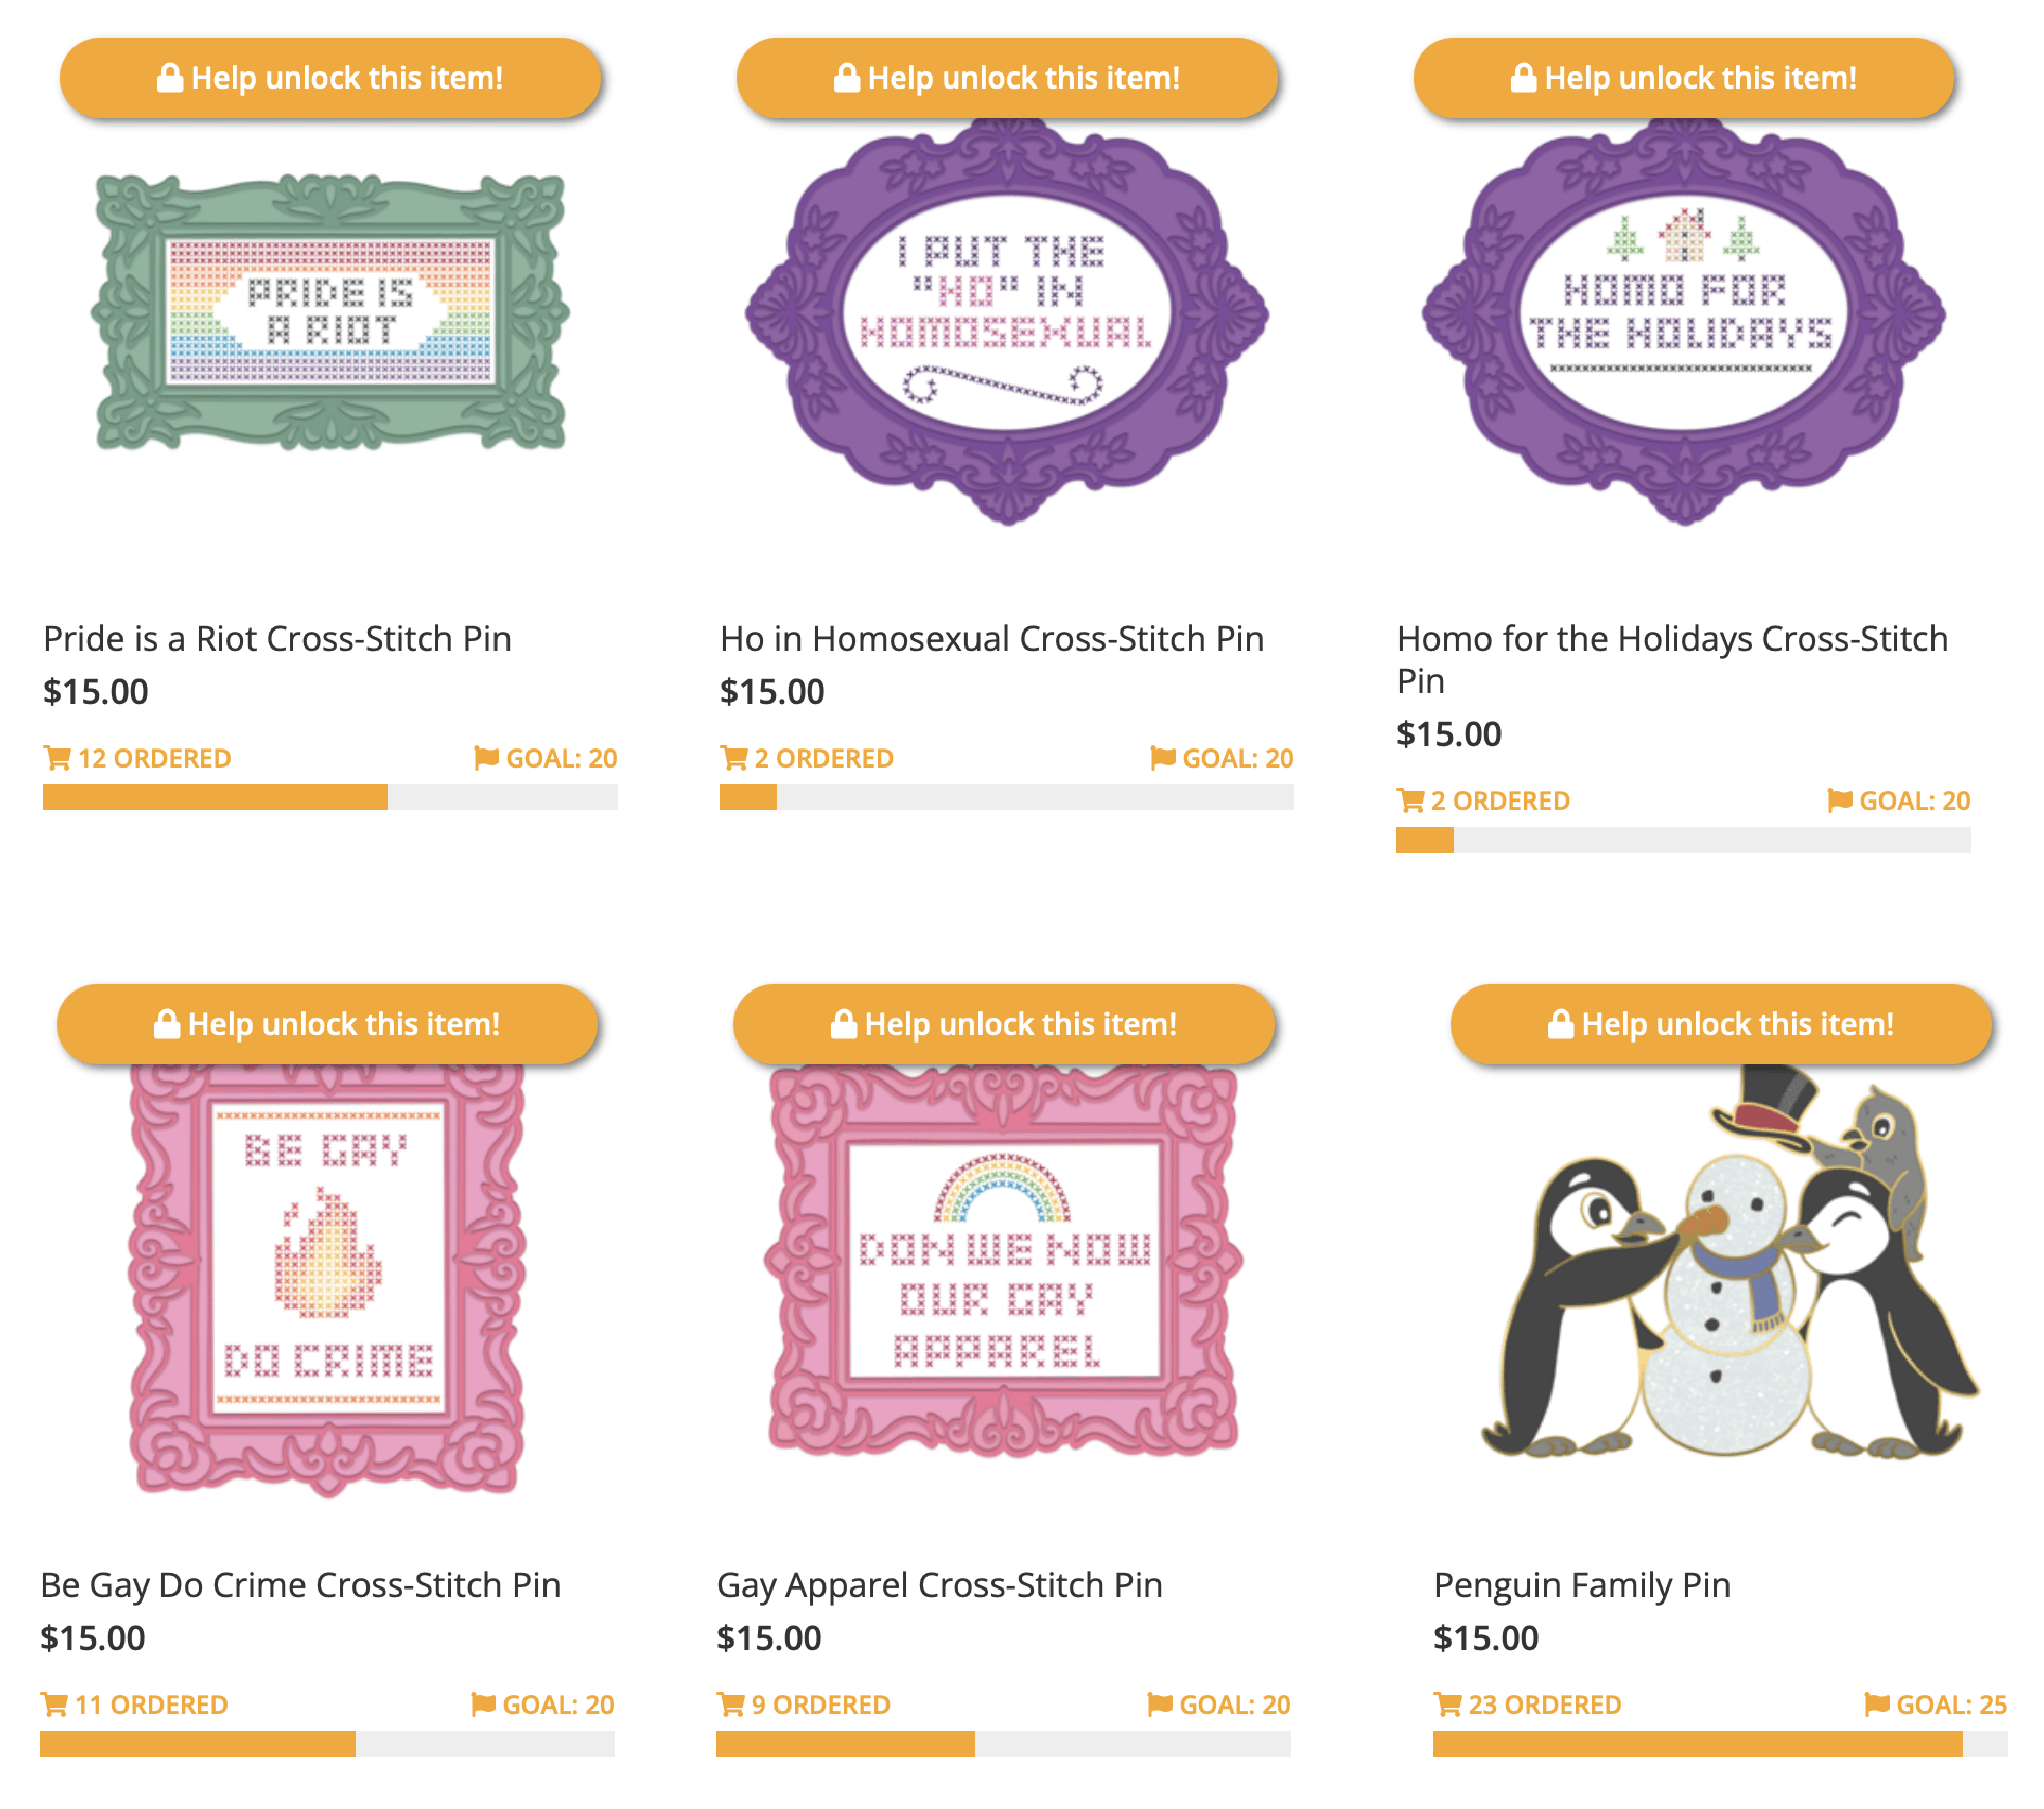Viewport: 2044px width, 1809px height.
Task: Click cart icon beside 11 ORDERED
Action: (54, 1704)
